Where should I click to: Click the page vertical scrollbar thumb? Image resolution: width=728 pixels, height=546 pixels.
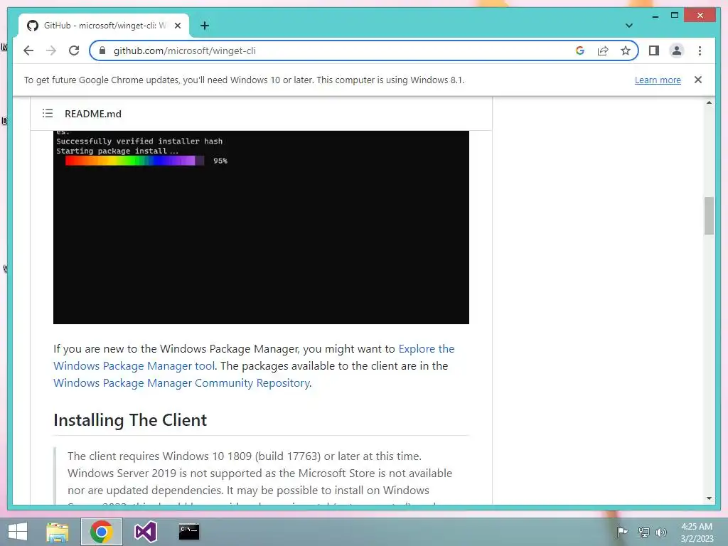(709, 215)
